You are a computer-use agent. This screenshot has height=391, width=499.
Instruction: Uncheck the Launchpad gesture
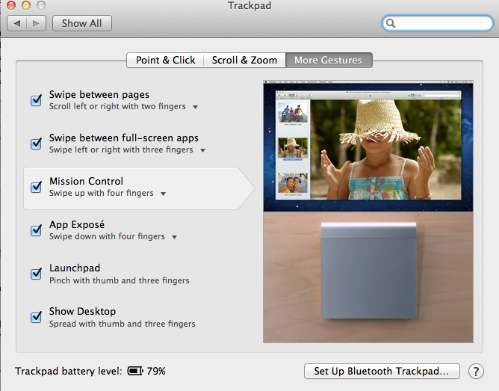click(x=36, y=273)
